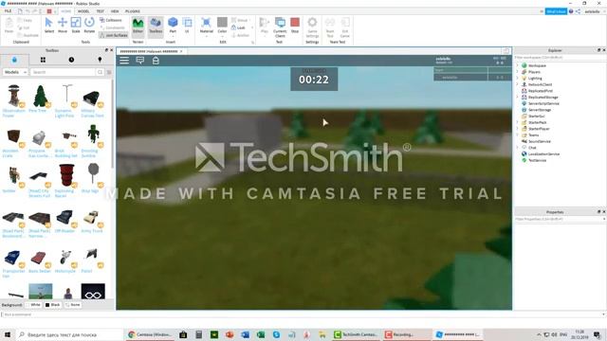Expand the ReplicatedStorage node
The width and height of the screenshot is (607, 341).
[x=517, y=97]
